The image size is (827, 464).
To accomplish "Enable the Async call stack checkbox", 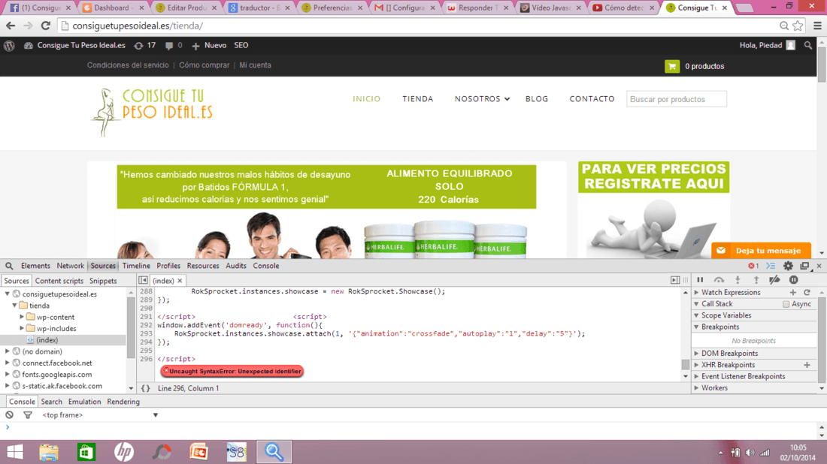I will click(786, 304).
